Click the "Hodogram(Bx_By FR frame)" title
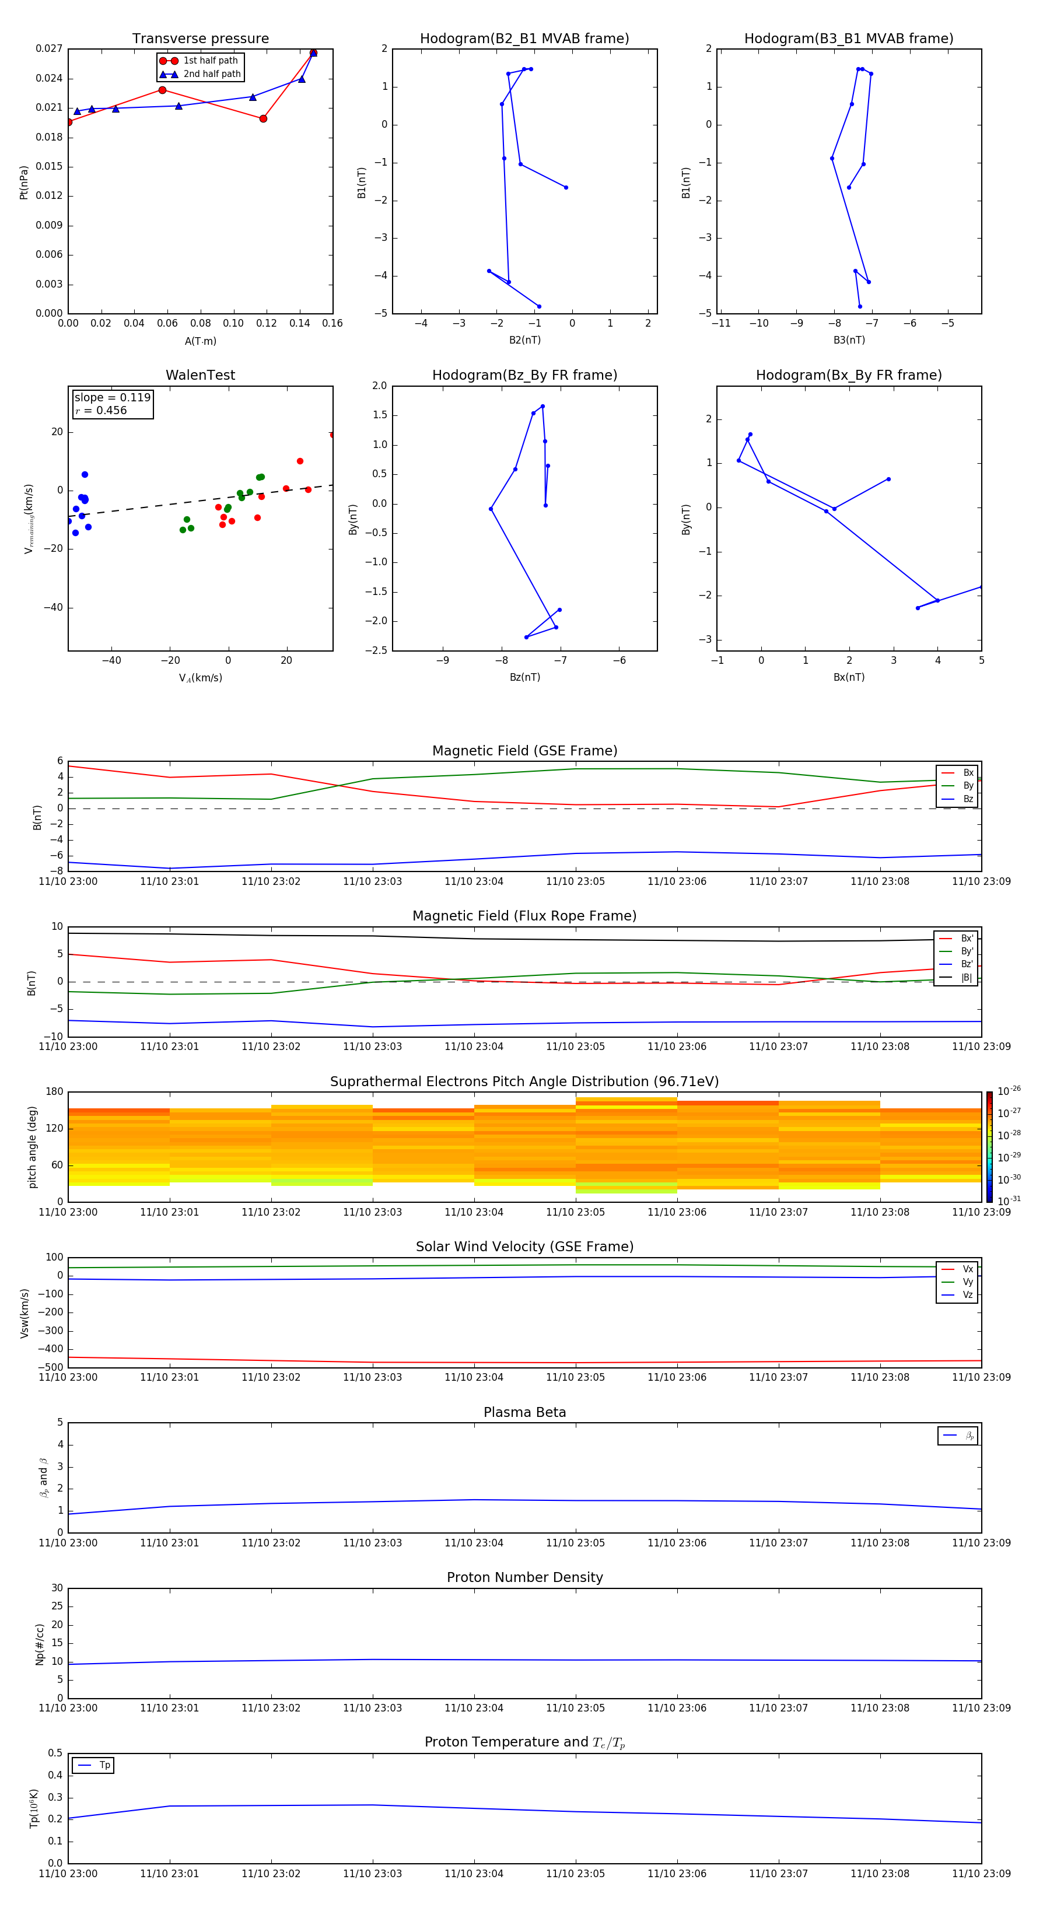The height and width of the screenshot is (1925, 1050). click(849, 375)
